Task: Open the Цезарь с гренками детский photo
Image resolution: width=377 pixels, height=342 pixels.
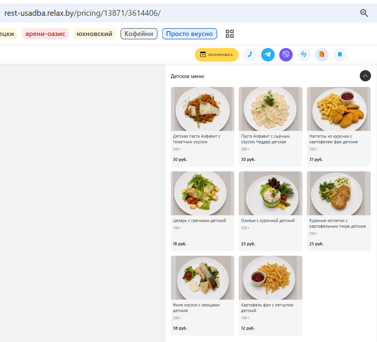Action: point(202,193)
